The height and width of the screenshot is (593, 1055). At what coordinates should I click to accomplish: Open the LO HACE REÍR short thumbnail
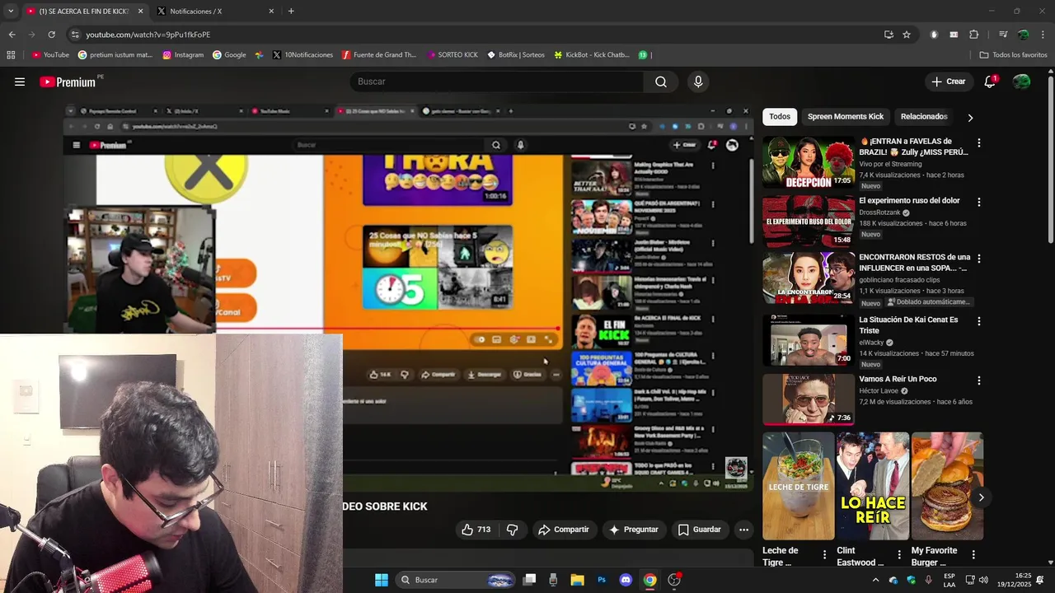(x=873, y=486)
